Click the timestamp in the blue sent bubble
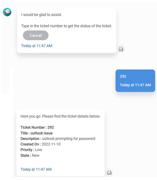Screen dimensions: 157x180 pos(135,85)
